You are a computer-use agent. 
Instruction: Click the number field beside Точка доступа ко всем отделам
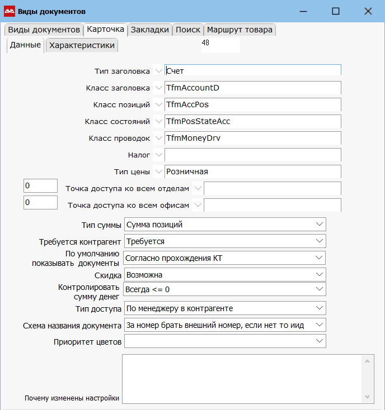pos(40,185)
